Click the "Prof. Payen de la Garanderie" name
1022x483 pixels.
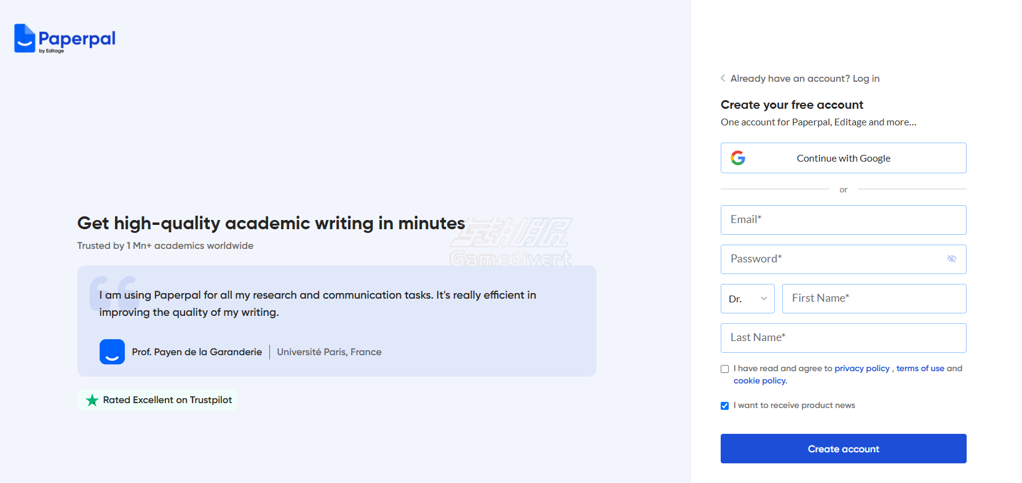pyautogui.click(x=197, y=352)
